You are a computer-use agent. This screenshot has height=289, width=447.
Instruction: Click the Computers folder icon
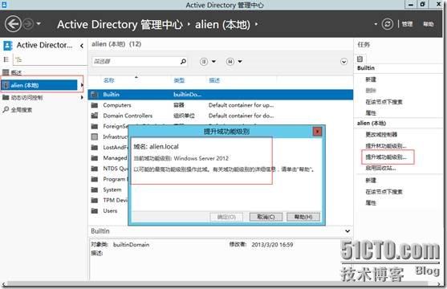(x=95, y=105)
